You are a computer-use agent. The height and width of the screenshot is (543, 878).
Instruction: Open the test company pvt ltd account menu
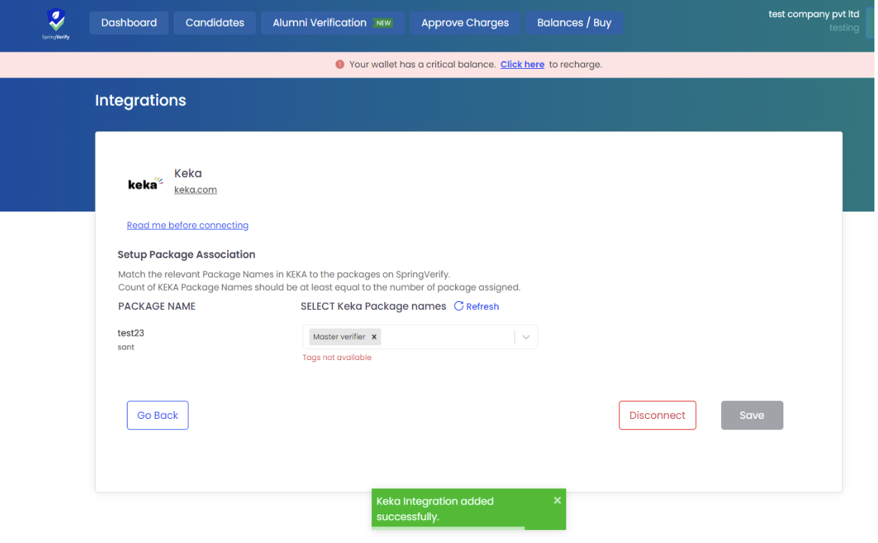pyautogui.click(x=813, y=21)
